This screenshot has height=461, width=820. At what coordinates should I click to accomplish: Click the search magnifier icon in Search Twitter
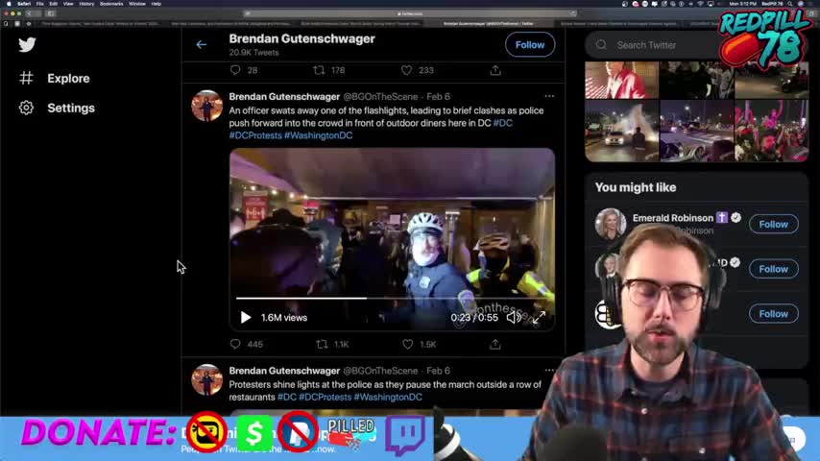601,45
